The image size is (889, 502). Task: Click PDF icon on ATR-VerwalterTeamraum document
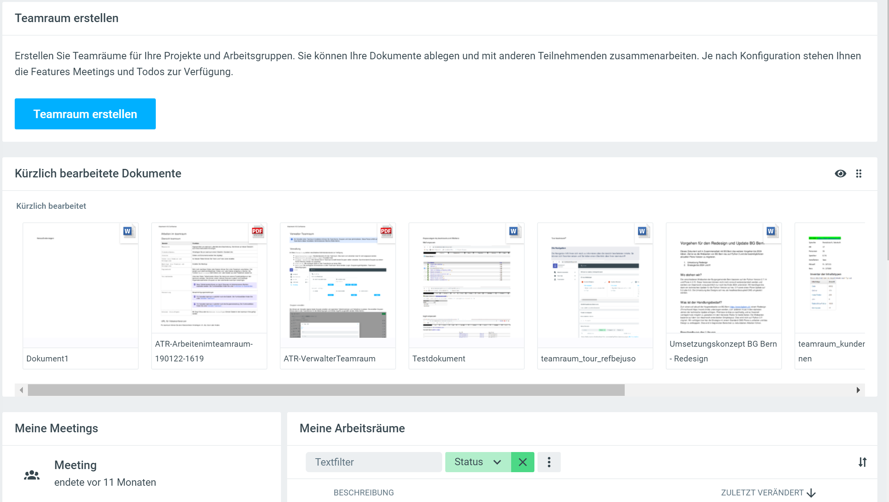(386, 232)
